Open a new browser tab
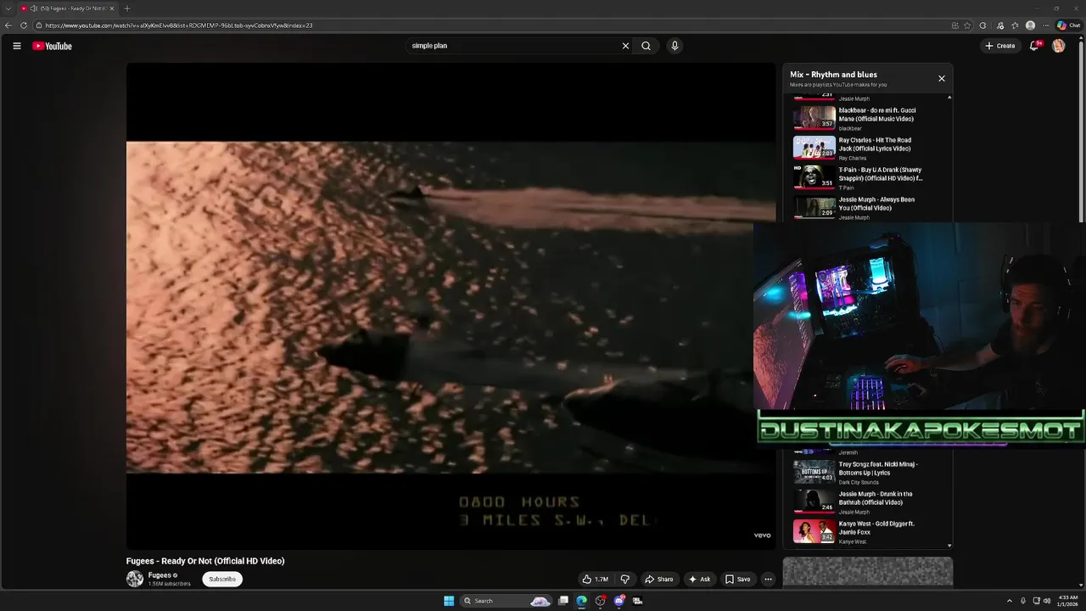The image size is (1086, 611). pos(127,8)
